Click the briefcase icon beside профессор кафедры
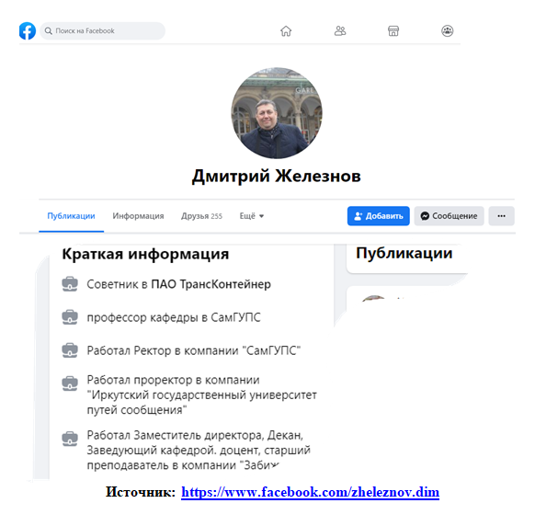The height and width of the screenshot is (526, 535). 70,317
